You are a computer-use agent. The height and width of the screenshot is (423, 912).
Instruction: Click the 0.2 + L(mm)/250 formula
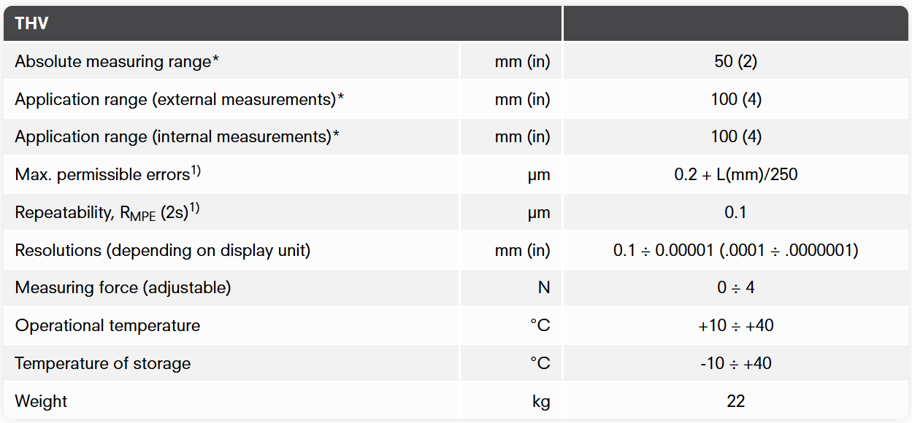(x=735, y=175)
